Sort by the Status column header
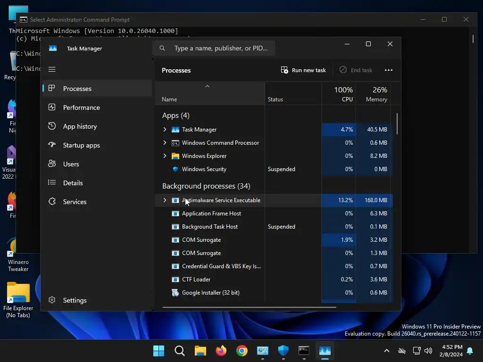The width and height of the screenshot is (483, 362). [293, 94]
